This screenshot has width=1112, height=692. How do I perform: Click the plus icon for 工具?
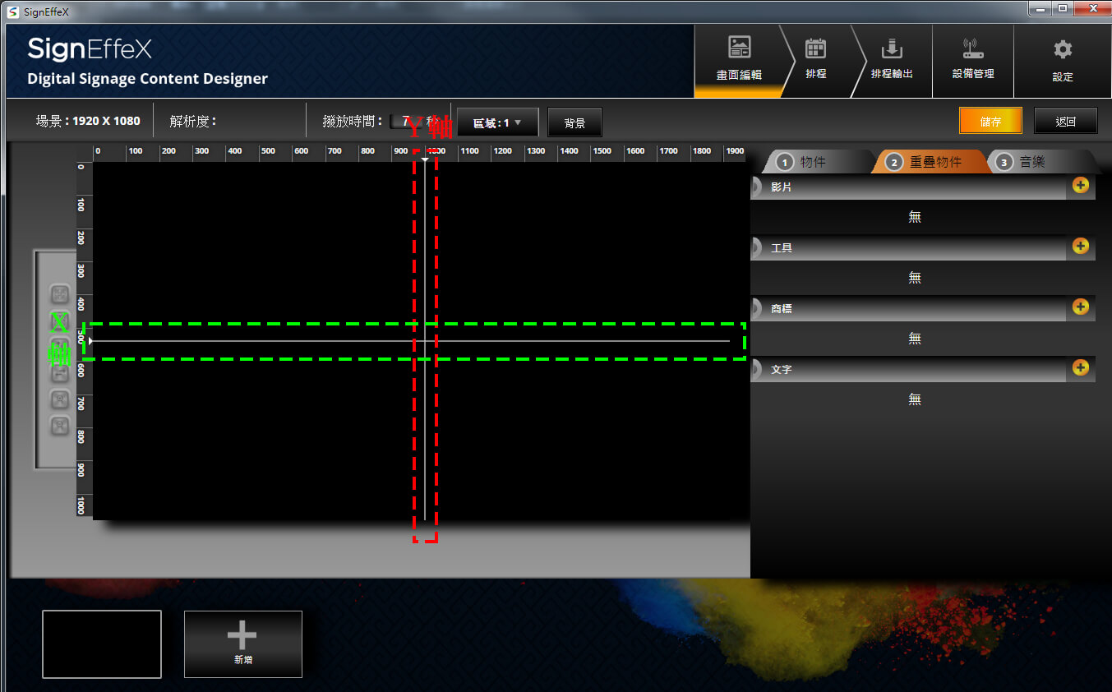[1080, 247]
